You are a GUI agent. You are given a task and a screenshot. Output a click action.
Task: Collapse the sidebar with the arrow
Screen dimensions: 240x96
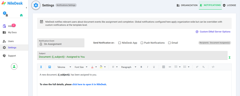click(x=26, y=8)
